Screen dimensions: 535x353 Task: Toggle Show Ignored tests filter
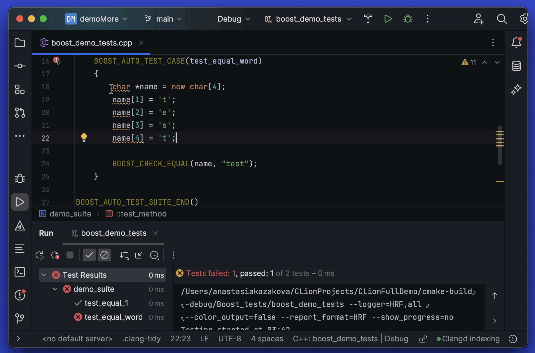104,255
